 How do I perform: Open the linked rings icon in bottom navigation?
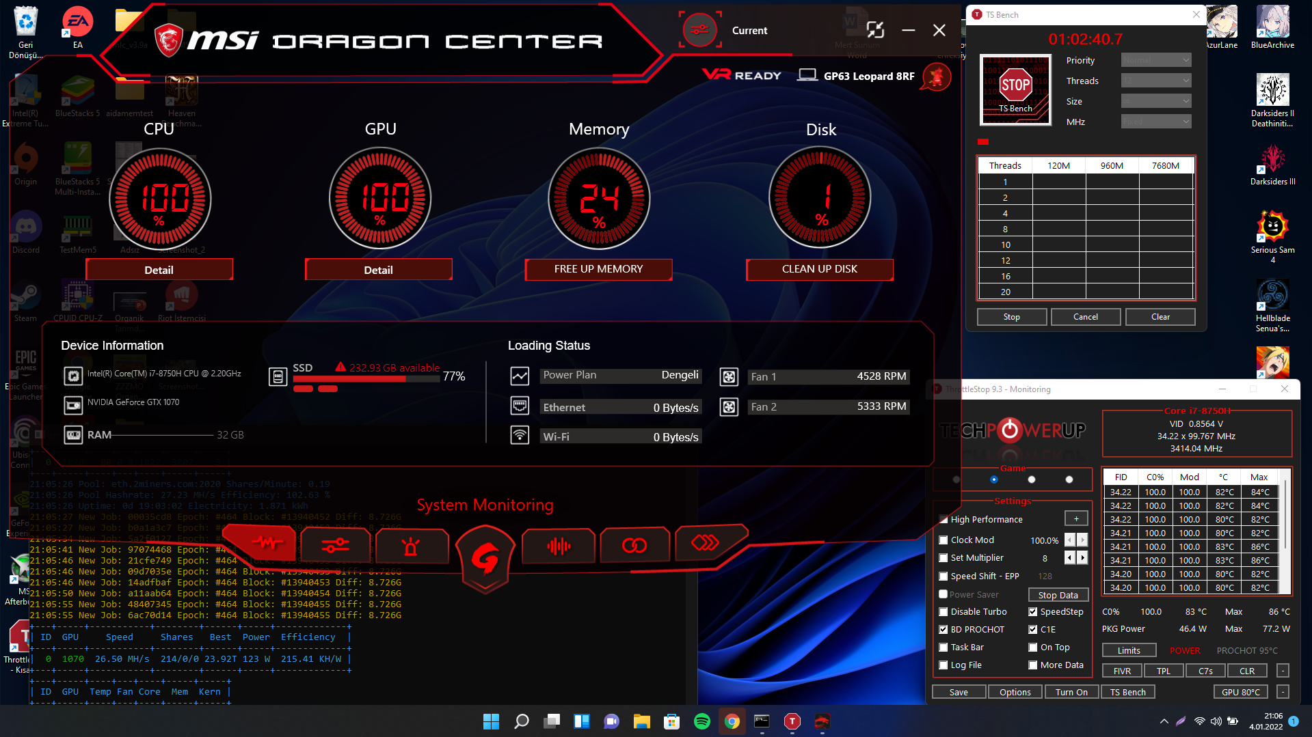click(634, 545)
